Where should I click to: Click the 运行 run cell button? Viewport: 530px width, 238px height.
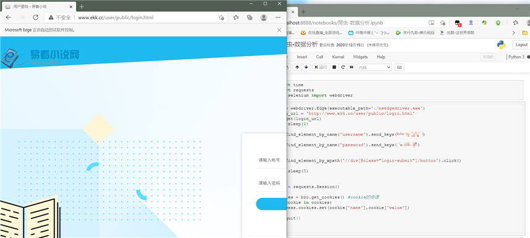(321, 67)
